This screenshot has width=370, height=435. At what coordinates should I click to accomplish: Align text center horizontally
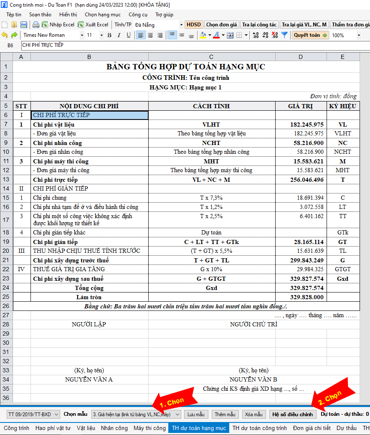coord(150,35)
